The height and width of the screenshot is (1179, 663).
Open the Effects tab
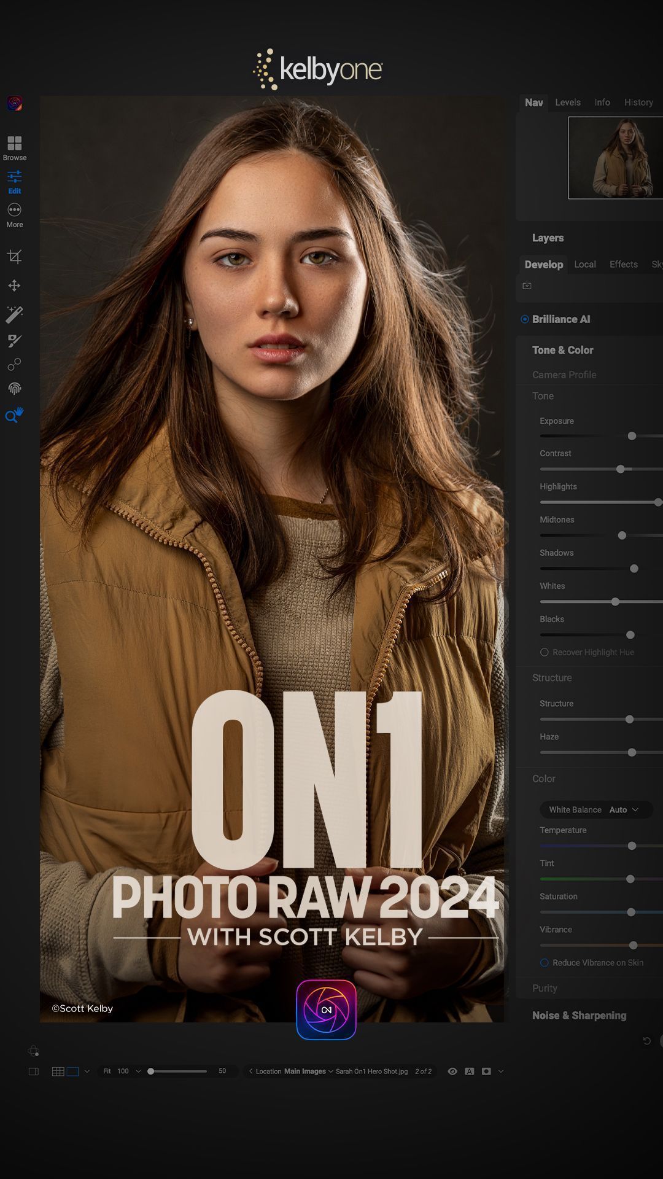(x=624, y=265)
